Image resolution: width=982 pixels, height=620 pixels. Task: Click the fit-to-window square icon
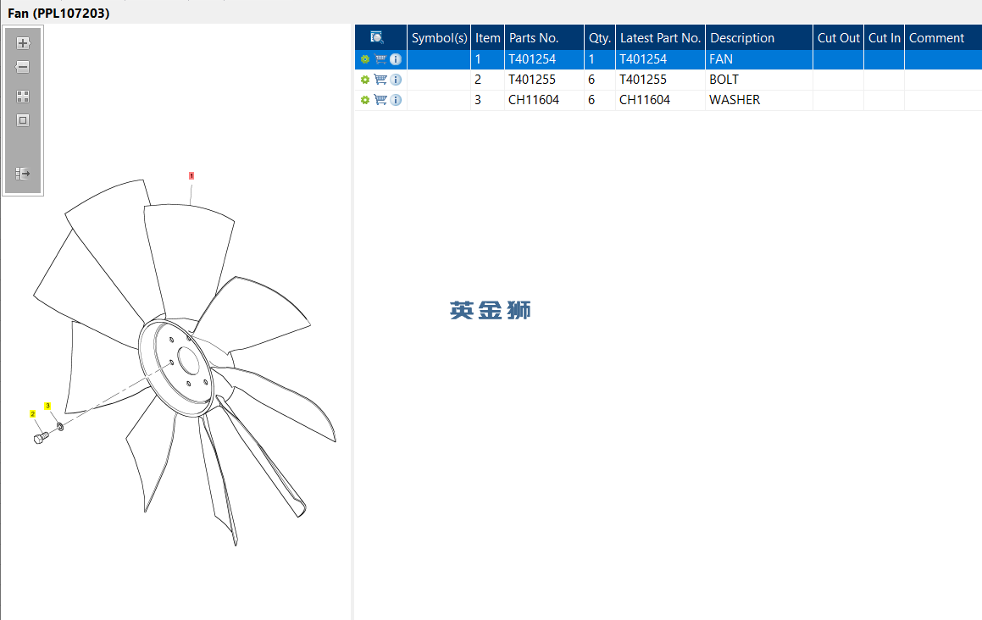point(23,120)
